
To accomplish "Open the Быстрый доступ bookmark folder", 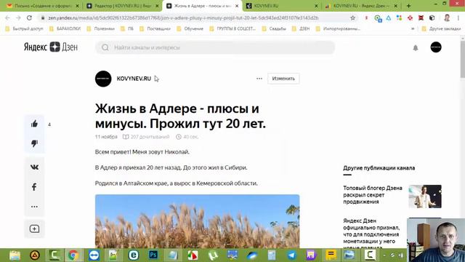I will (25, 29).
